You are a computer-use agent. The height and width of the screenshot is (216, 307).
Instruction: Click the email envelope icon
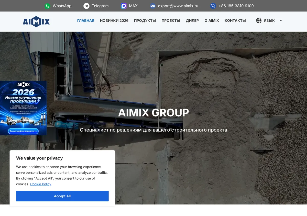153,6
